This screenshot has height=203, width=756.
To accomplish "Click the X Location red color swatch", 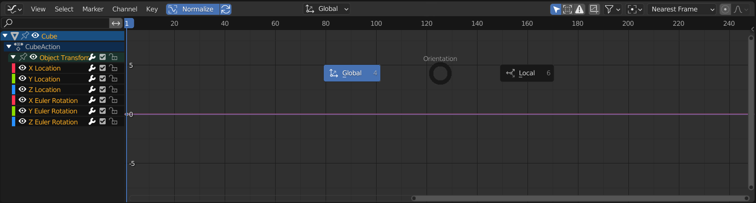I will 13,68.
